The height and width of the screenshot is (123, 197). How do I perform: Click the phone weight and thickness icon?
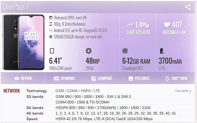pyautogui.click(x=51, y=24)
